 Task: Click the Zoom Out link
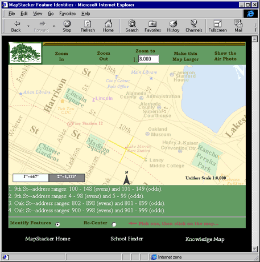[x=104, y=56]
